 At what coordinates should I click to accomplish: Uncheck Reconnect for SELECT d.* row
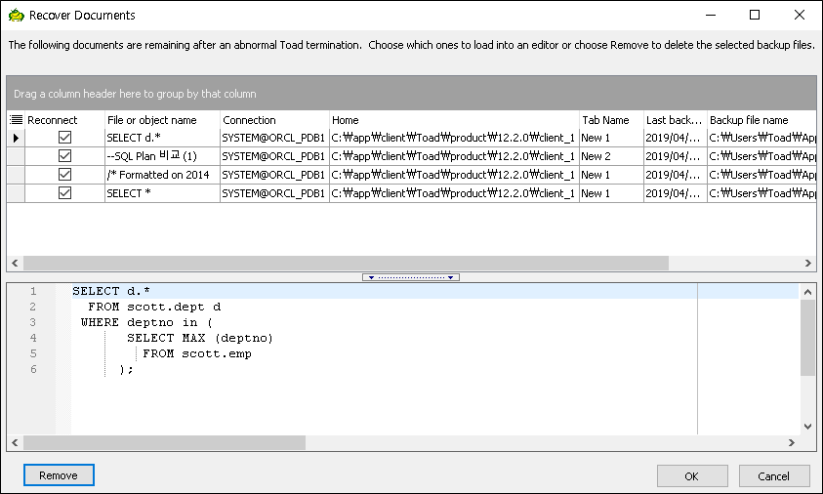[64, 139]
